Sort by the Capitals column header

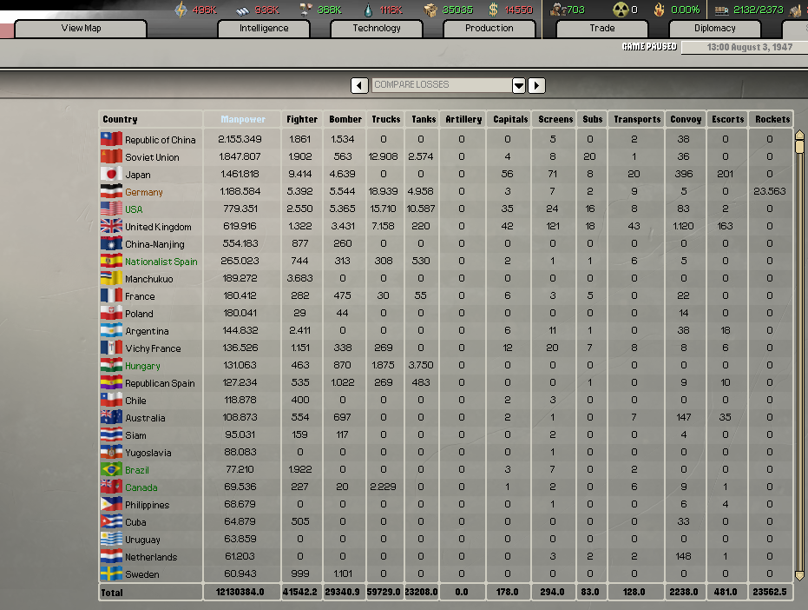point(510,119)
